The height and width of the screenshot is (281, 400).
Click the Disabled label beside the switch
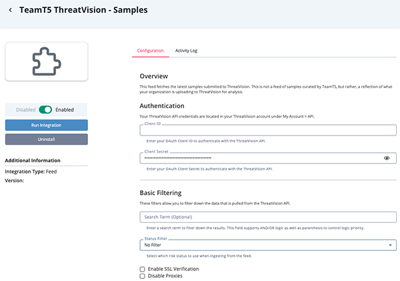(25, 109)
